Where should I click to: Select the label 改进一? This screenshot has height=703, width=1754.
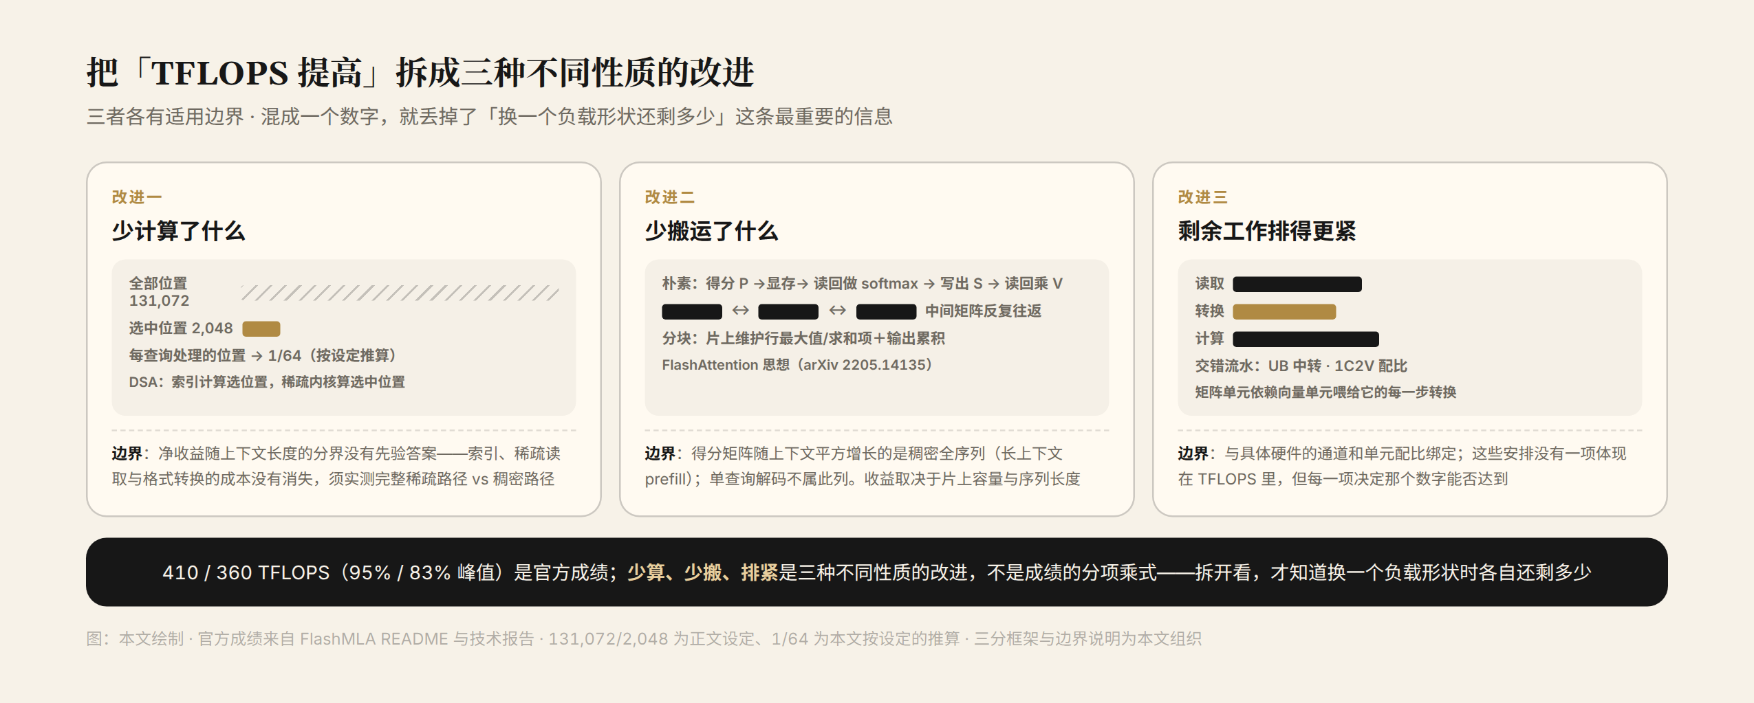pos(137,197)
